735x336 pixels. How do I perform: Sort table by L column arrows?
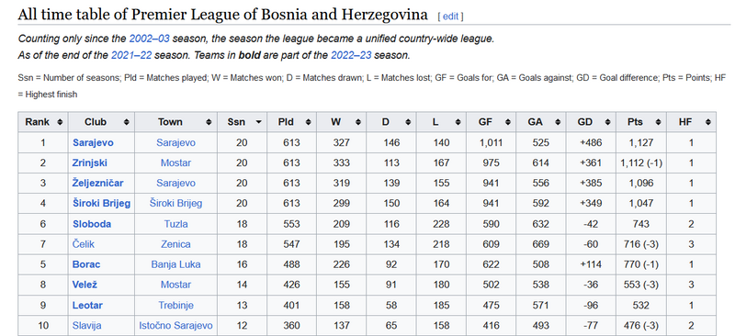coord(458,122)
